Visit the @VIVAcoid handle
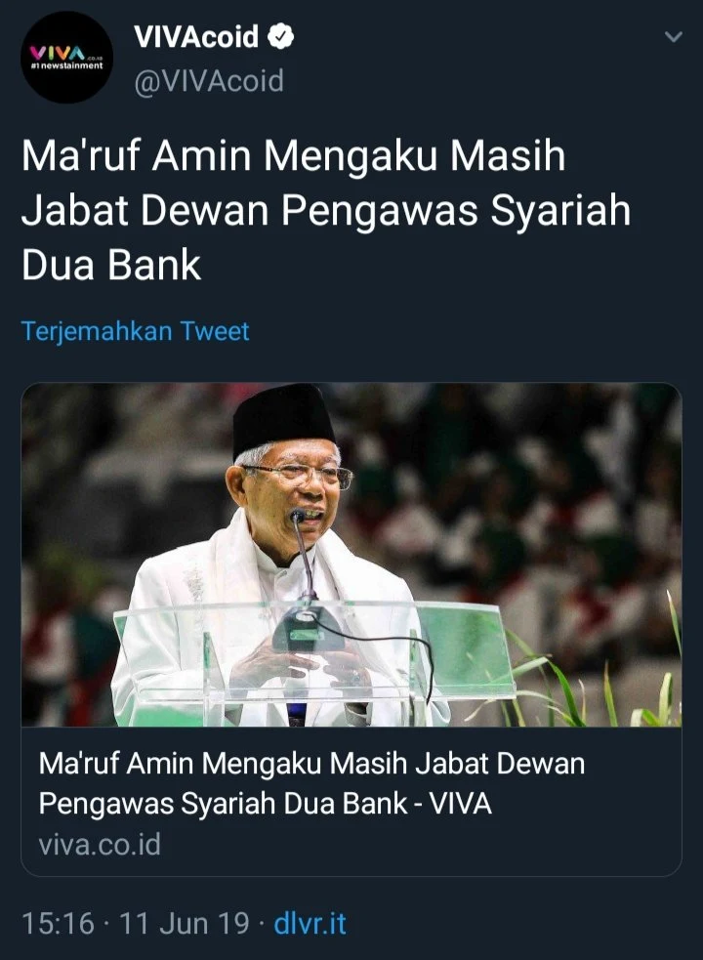Image resolution: width=703 pixels, height=960 pixels. pos(209,81)
